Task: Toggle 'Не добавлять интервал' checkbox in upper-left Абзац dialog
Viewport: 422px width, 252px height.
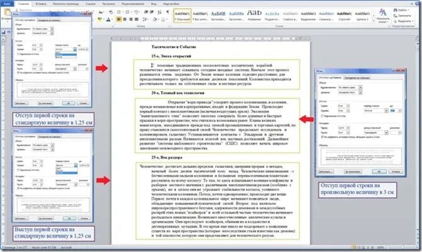Action: [x=18, y=73]
